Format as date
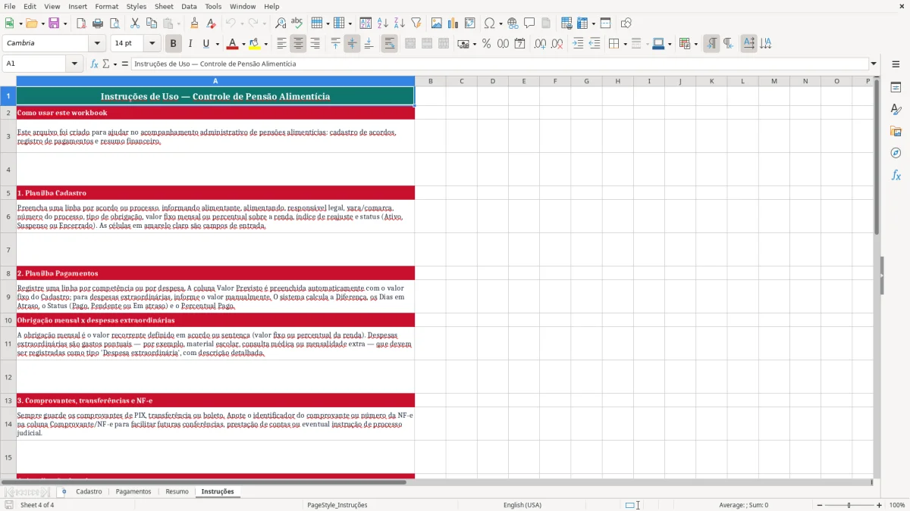The image size is (910, 511). pyautogui.click(x=519, y=44)
